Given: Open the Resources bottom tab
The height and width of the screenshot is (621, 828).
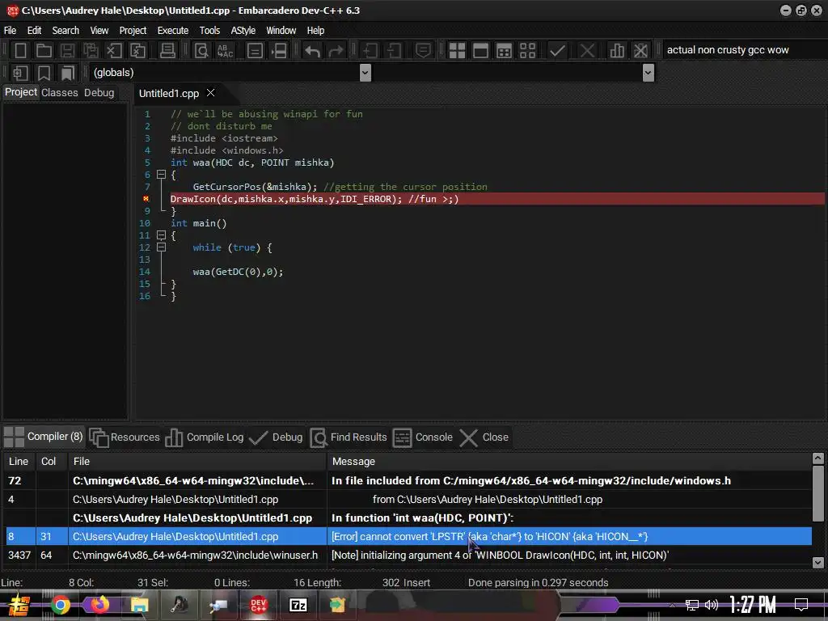Looking at the screenshot, I should [x=125, y=437].
